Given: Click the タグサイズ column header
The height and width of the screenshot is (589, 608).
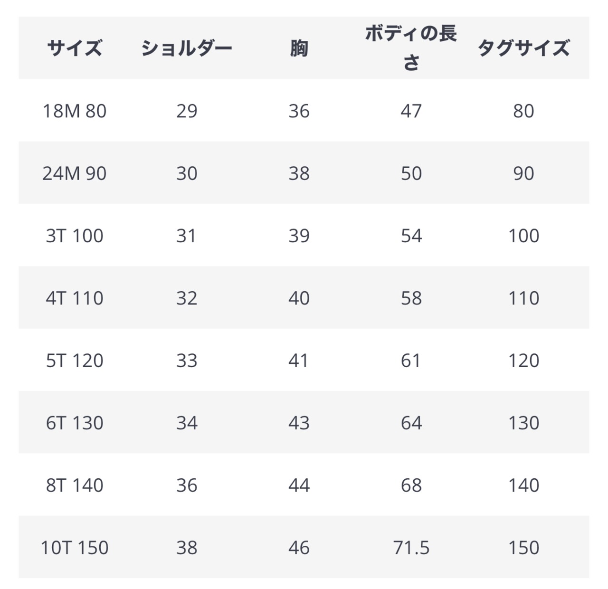Looking at the screenshot, I should click(523, 48).
